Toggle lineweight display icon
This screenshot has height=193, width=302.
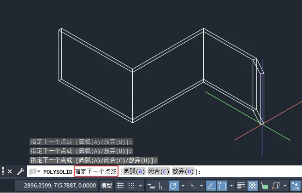(241, 186)
